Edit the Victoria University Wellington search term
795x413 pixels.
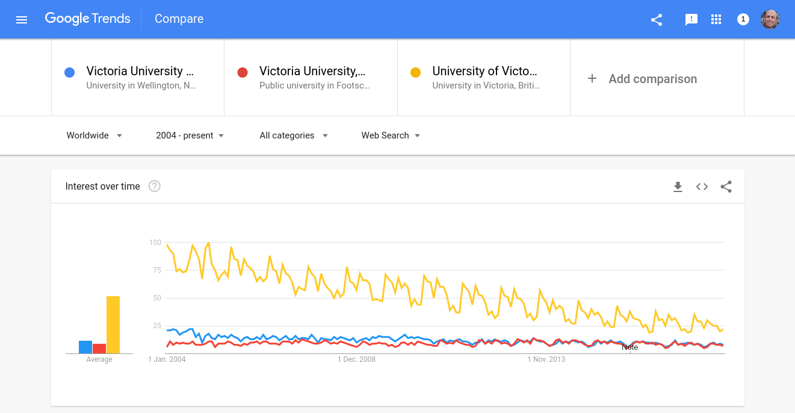[140, 72]
